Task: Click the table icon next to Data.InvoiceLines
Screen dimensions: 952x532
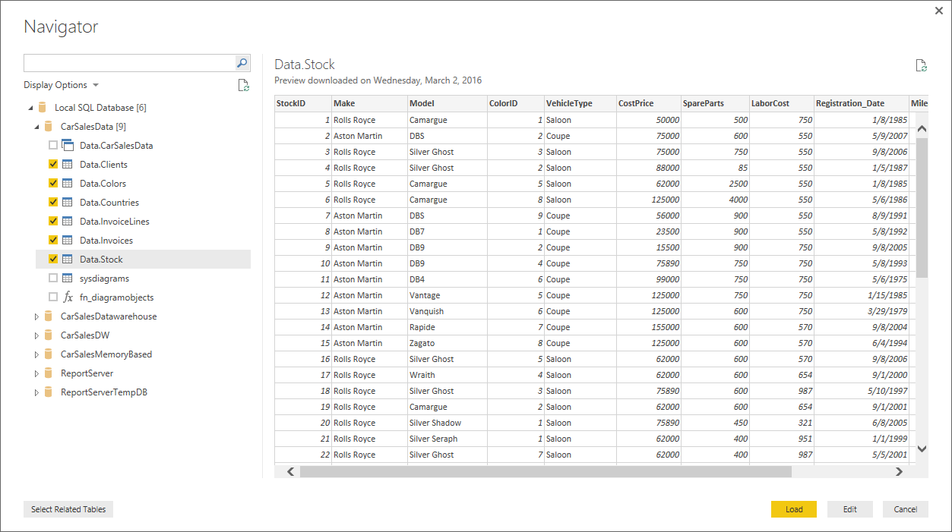Action: click(68, 222)
